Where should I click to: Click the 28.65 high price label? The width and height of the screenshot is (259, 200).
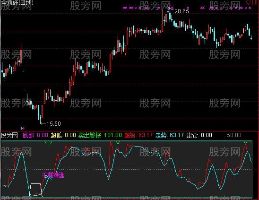(x=181, y=11)
